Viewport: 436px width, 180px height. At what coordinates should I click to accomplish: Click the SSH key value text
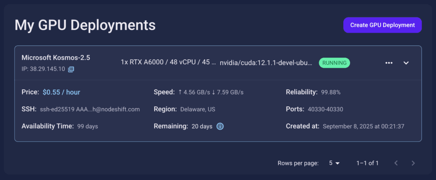[90, 110]
